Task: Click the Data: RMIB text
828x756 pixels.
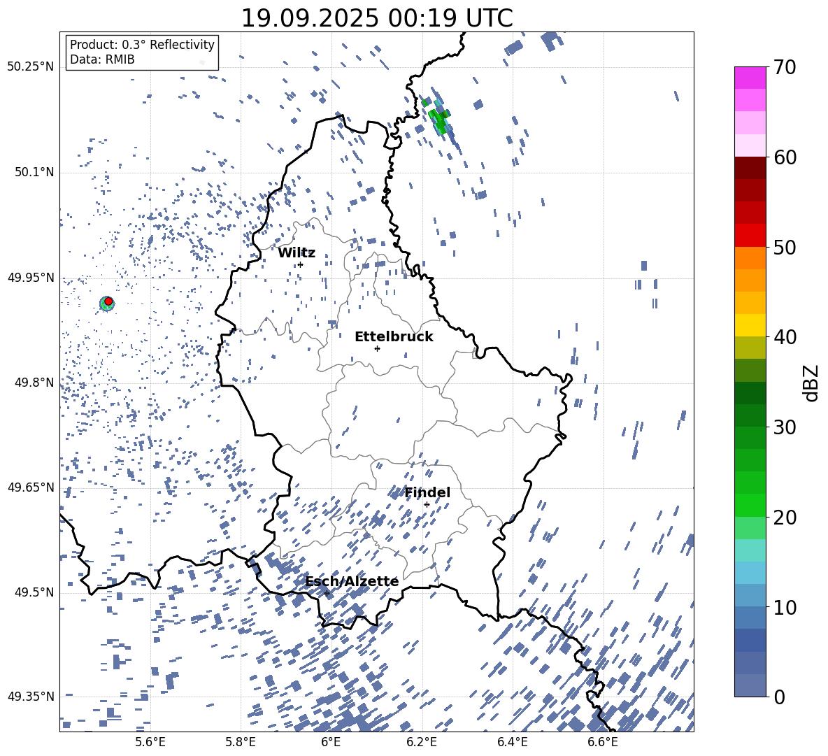Action: 102,59
